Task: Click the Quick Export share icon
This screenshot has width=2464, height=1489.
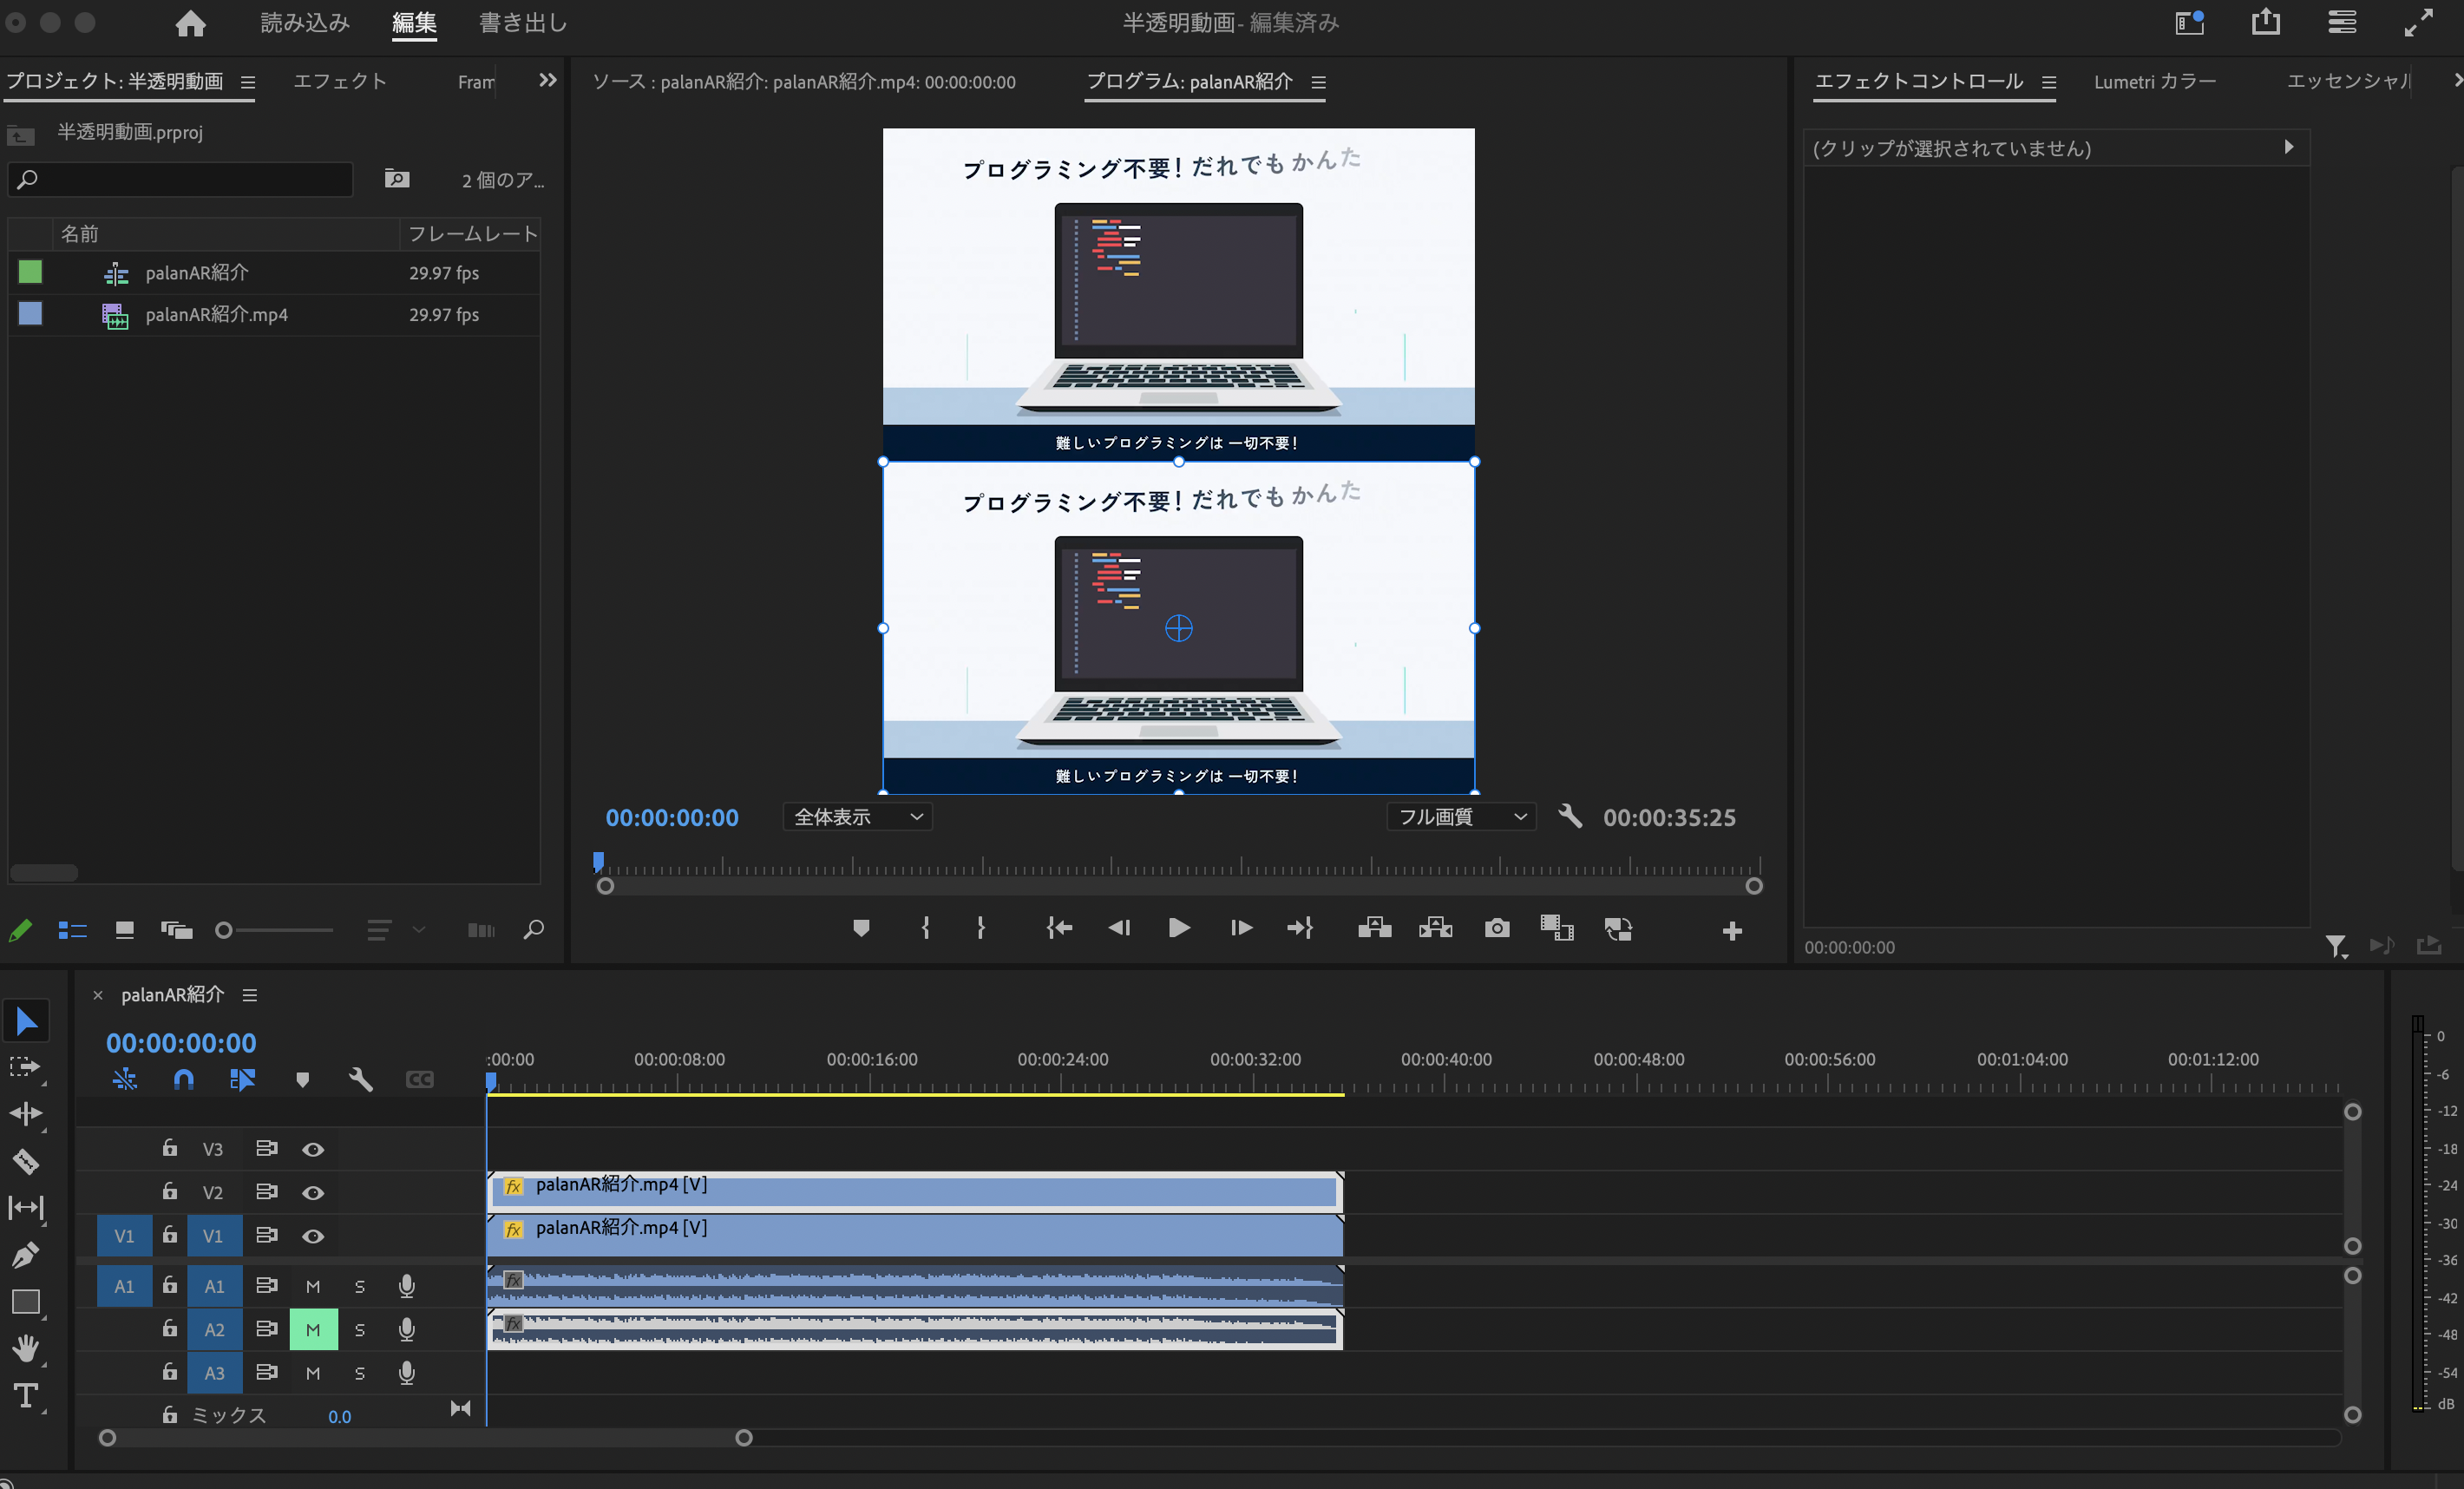Action: click(x=2266, y=22)
